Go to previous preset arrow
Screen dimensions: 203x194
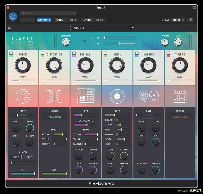(x=23, y=20)
